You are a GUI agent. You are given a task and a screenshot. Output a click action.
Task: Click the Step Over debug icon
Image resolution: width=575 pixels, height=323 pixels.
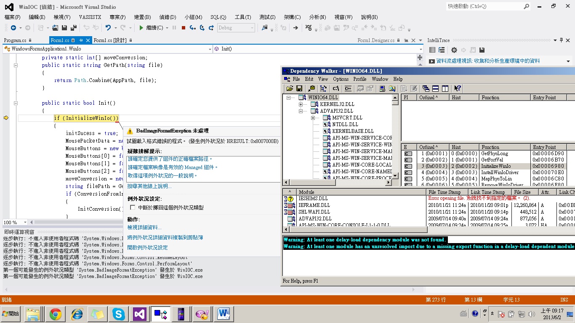coord(202,28)
